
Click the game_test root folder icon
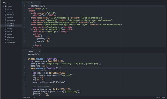pos(4,3)
